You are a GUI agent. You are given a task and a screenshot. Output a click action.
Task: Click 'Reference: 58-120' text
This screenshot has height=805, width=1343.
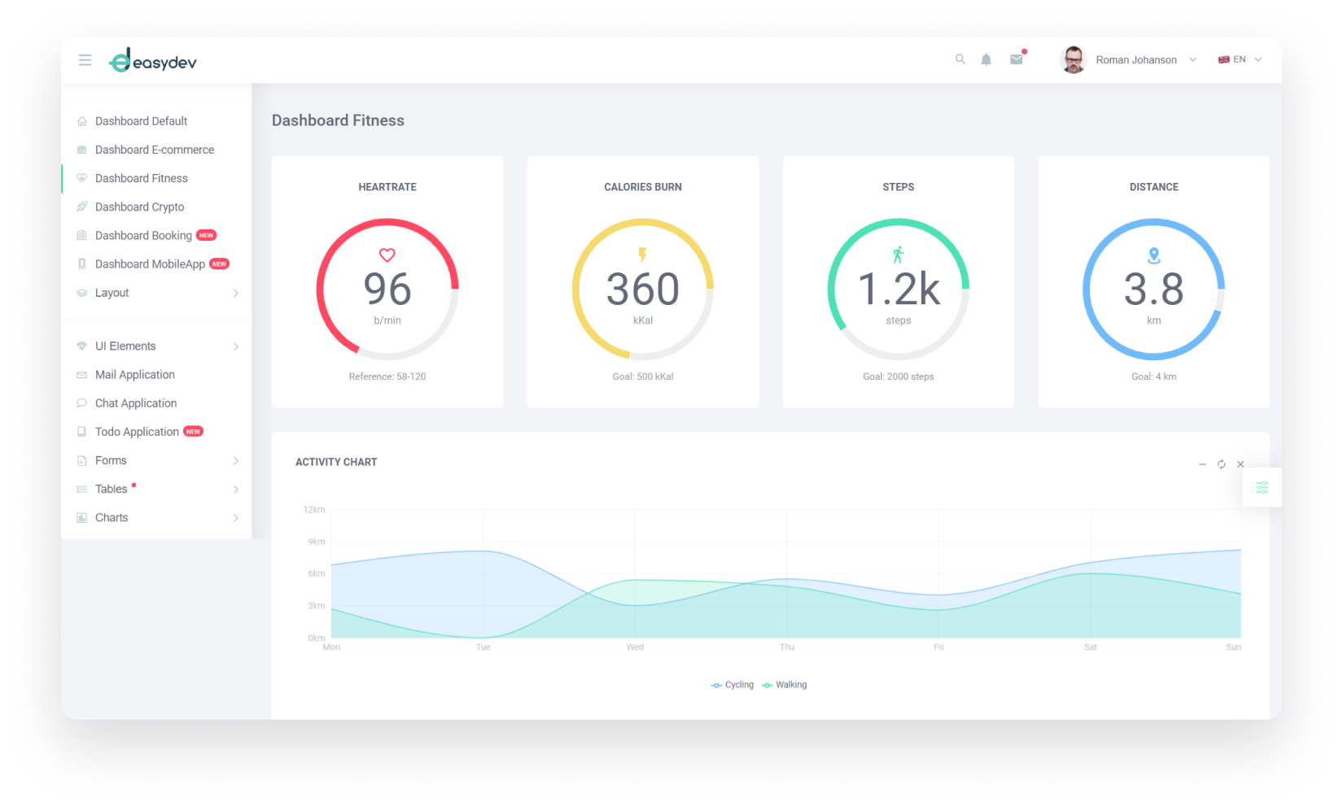(387, 376)
